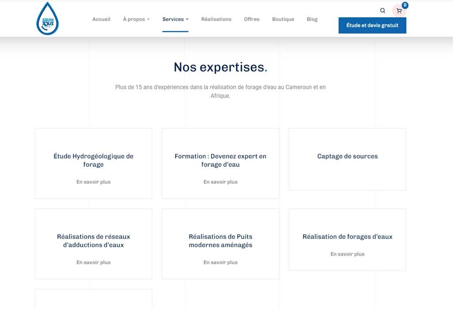This screenshot has height=309, width=453.
Task: Click the Eau pour Tous water-drop logo
Action: [x=47, y=19]
